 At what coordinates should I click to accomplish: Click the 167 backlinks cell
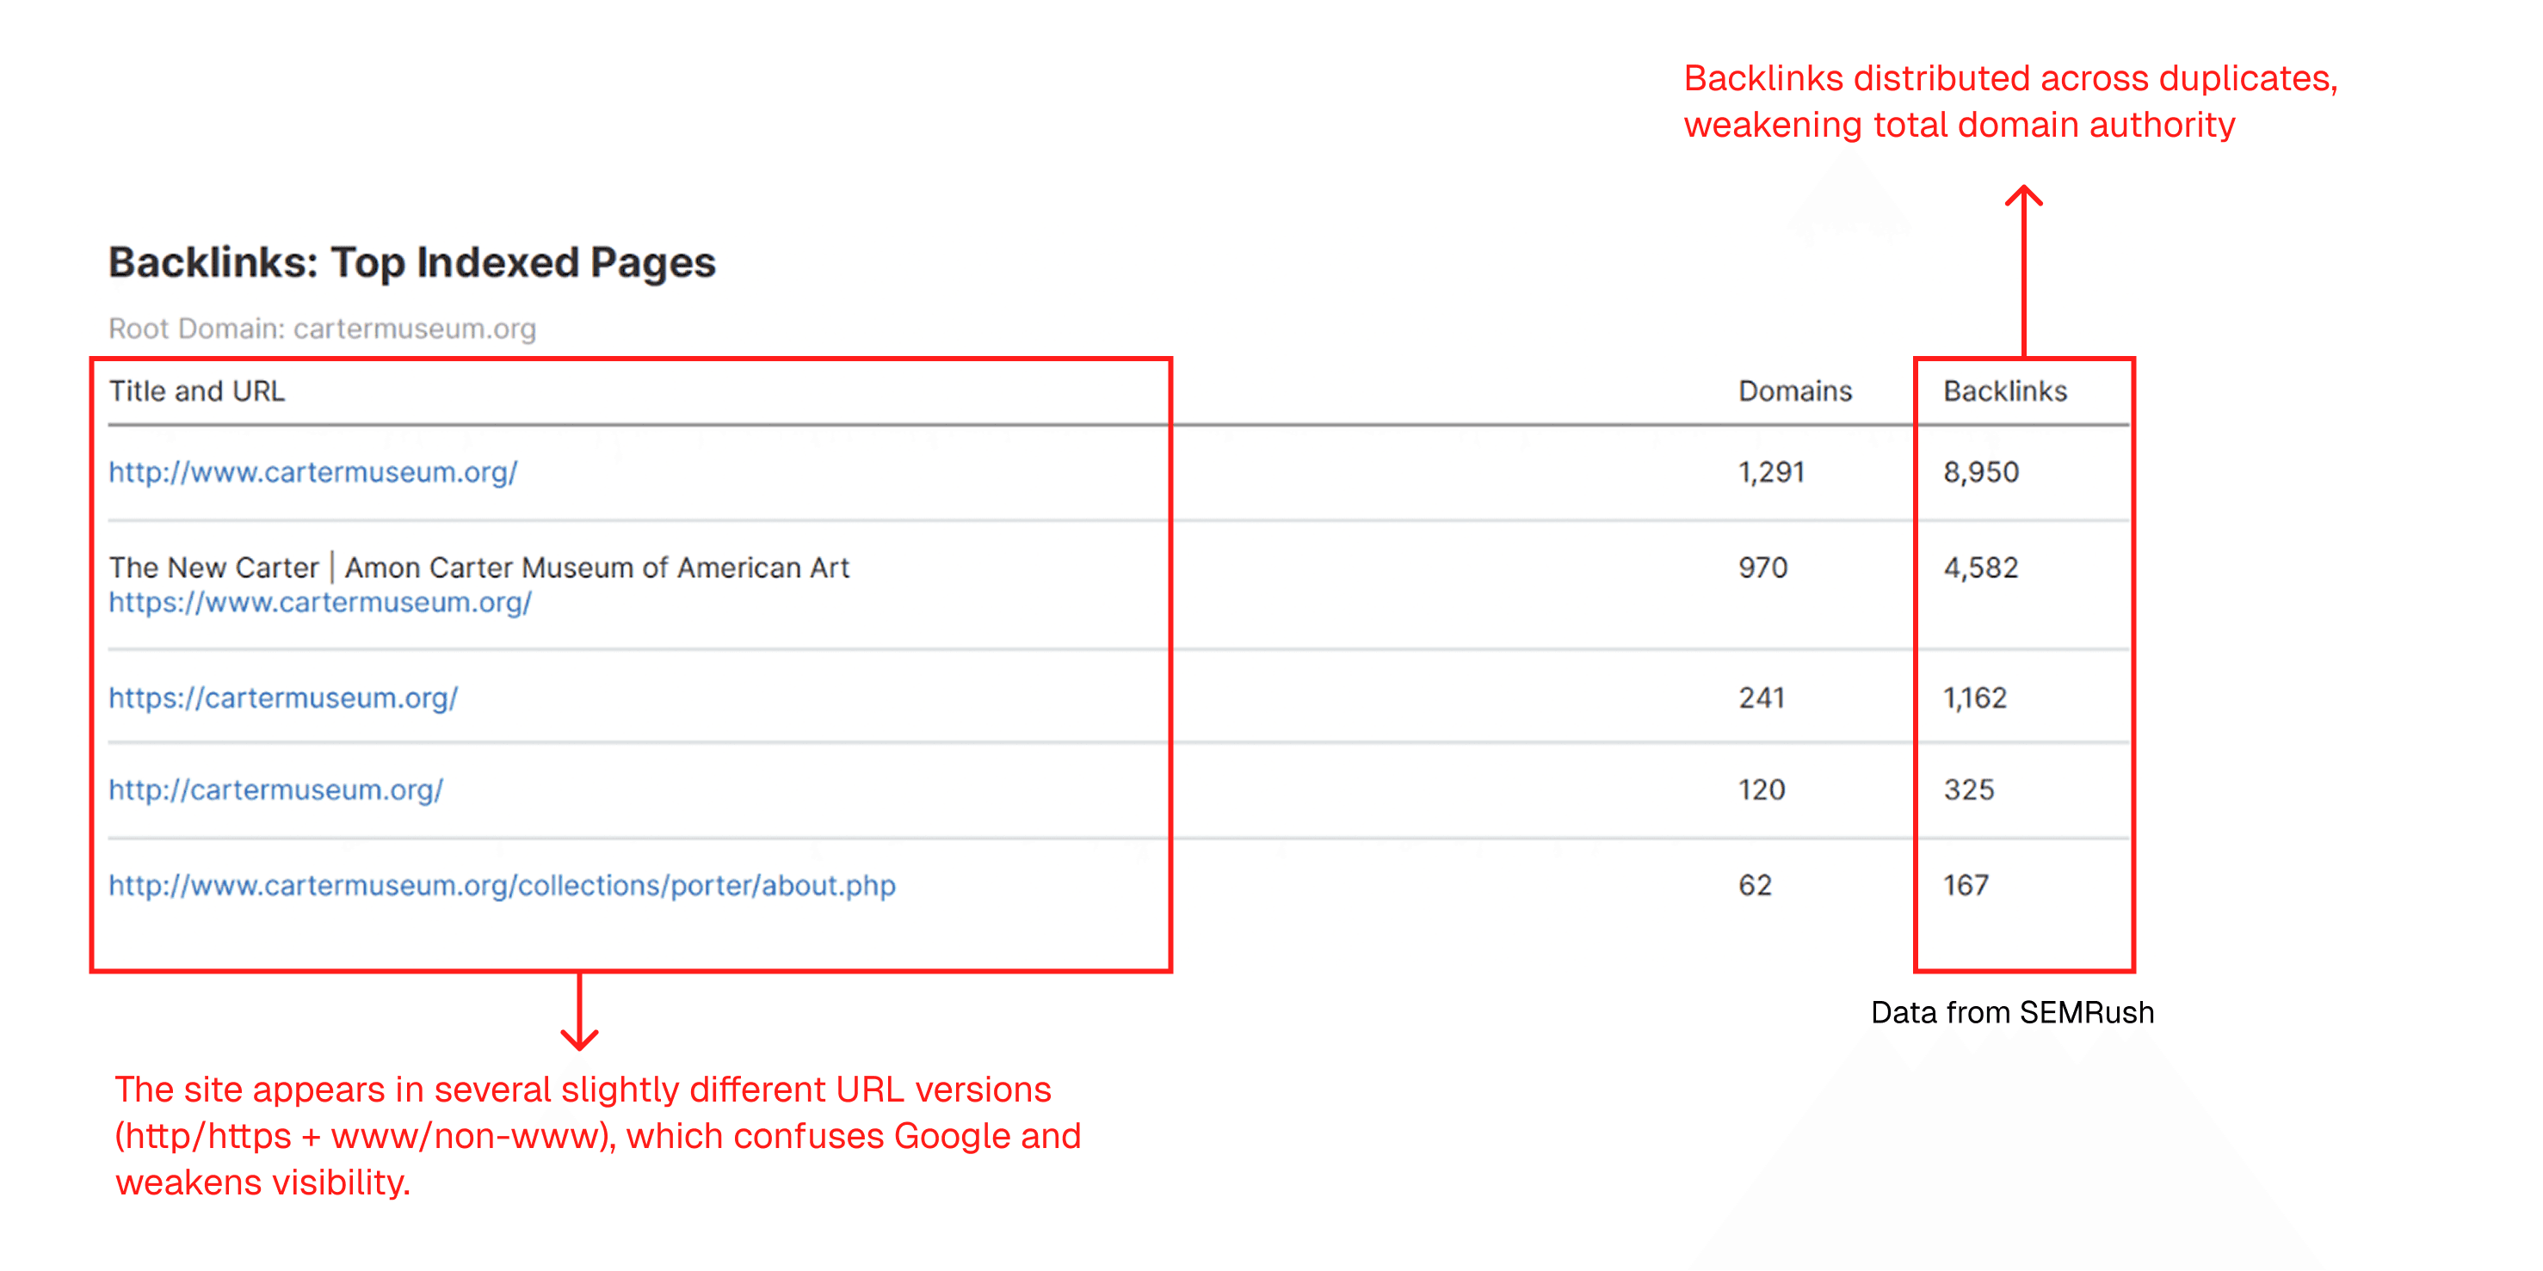pos(1966,885)
